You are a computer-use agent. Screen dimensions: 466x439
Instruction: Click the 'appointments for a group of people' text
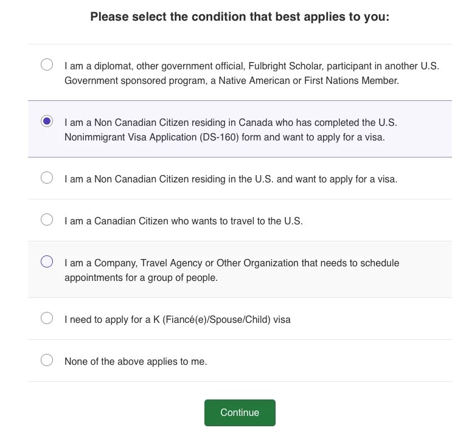pos(141,278)
